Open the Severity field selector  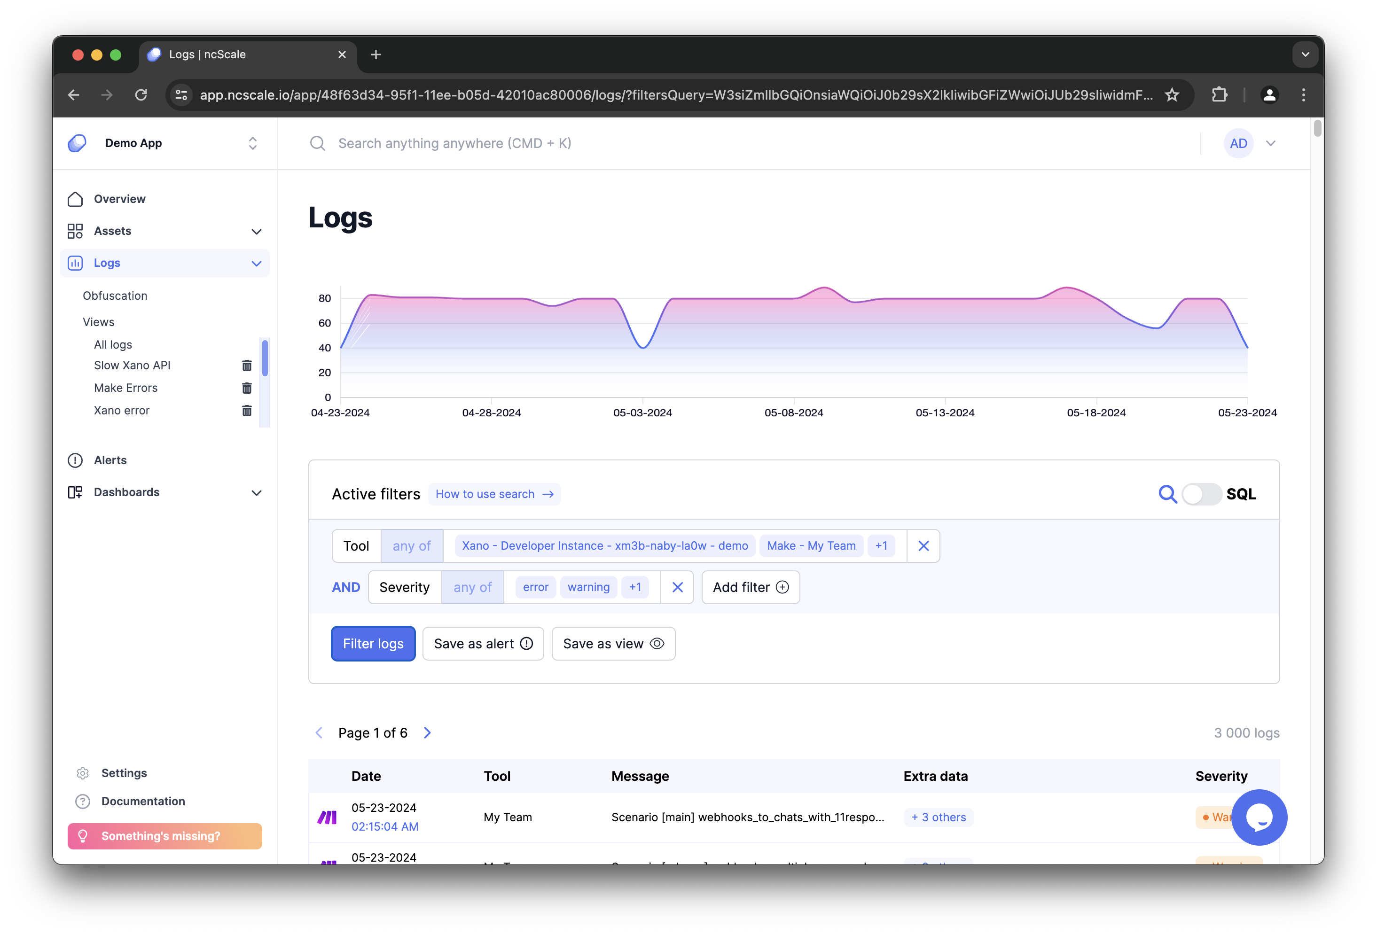coord(405,588)
